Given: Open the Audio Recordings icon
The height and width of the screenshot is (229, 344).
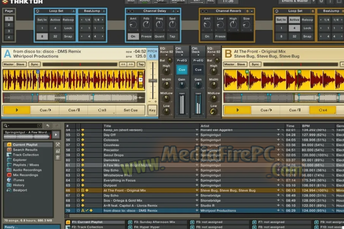Looking at the screenshot, I should (x=9, y=170).
